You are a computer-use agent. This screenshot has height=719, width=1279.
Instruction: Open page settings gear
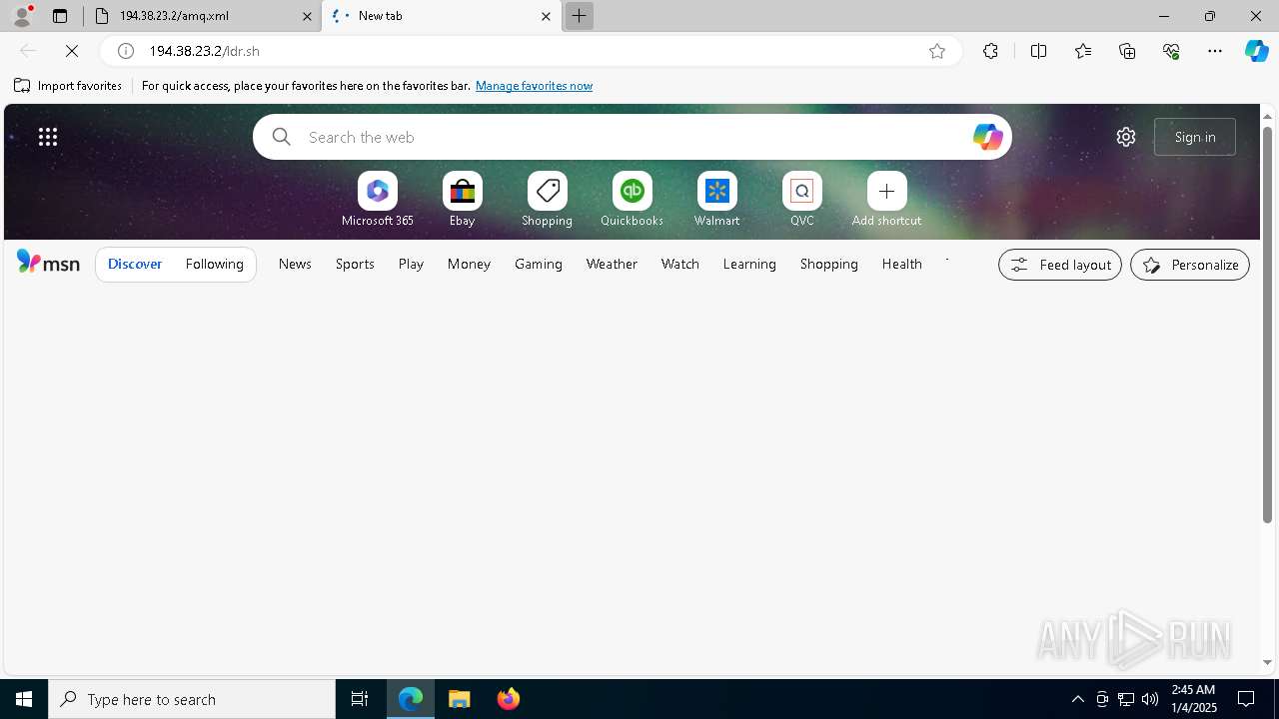1126,137
